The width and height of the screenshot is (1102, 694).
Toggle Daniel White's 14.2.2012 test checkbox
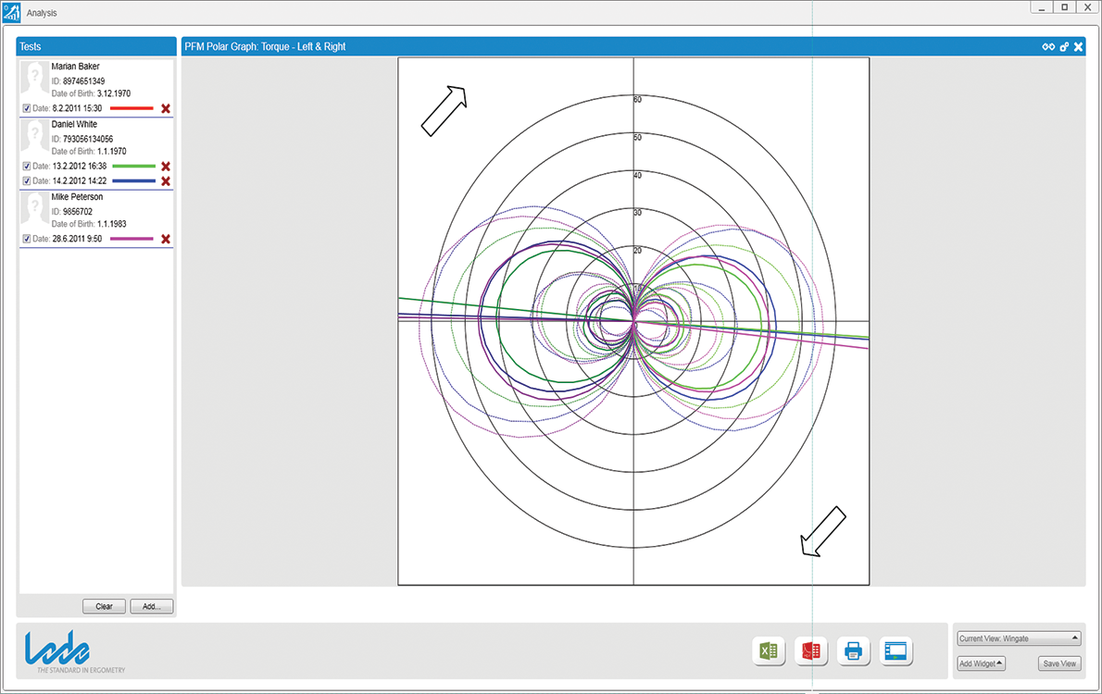pyautogui.click(x=27, y=181)
